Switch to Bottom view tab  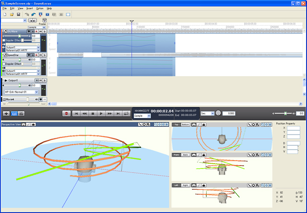point(185,124)
